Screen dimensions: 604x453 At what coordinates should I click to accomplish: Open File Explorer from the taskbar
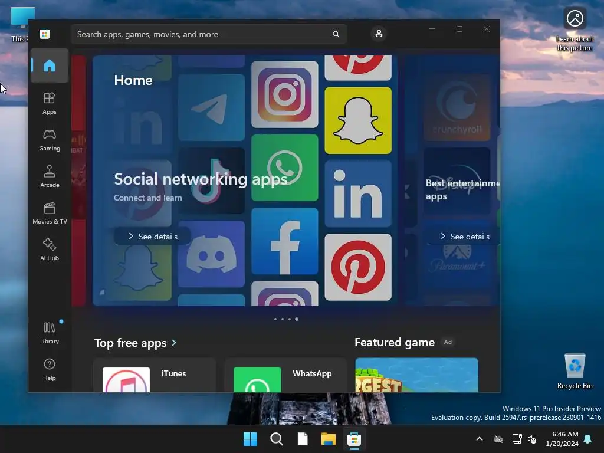click(329, 439)
